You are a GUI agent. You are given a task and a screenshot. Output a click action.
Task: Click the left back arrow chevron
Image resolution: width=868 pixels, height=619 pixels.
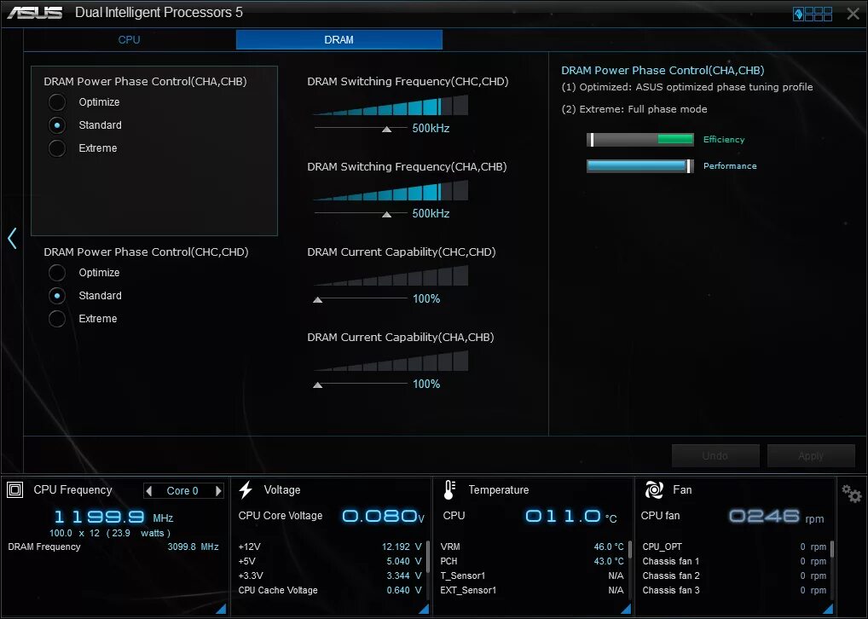(x=12, y=238)
